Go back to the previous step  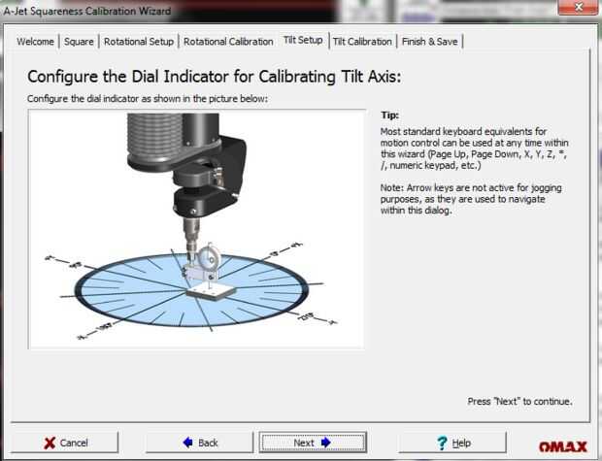[x=199, y=443]
